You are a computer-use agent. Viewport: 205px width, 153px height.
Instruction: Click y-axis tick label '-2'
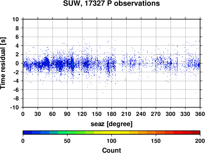pos(16,72)
